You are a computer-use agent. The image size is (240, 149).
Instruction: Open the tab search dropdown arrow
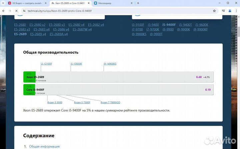[x=3, y=3]
